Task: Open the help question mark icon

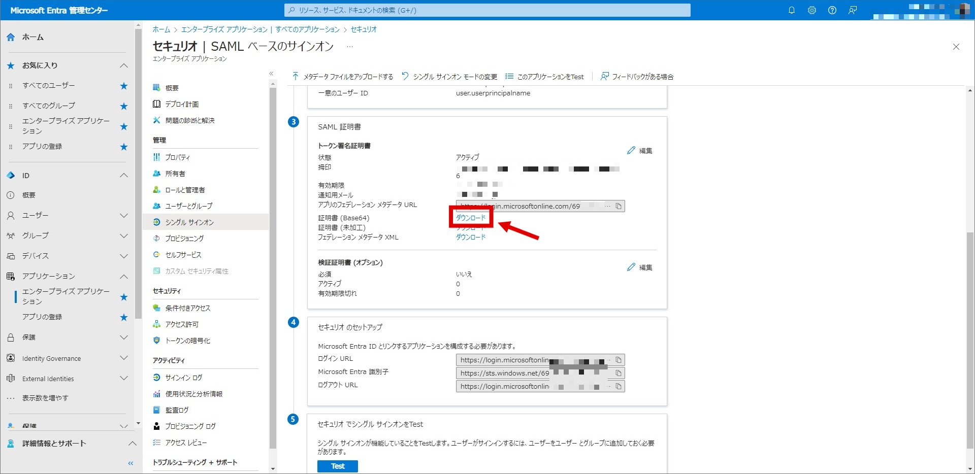Action: pos(832,10)
